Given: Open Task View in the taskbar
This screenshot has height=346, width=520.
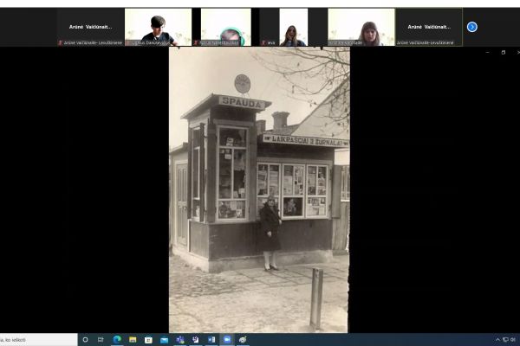Looking at the screenshot, I should coord(101,340).
